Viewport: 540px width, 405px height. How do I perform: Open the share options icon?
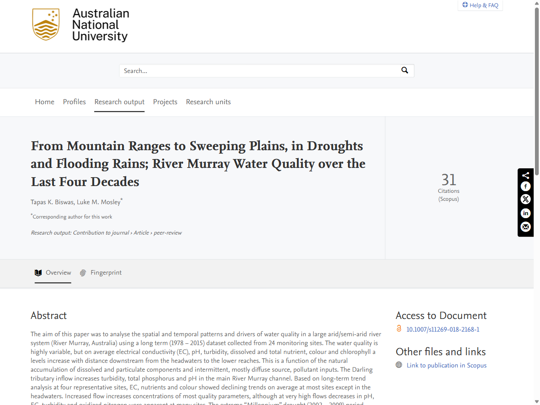[x=525, y=175]
